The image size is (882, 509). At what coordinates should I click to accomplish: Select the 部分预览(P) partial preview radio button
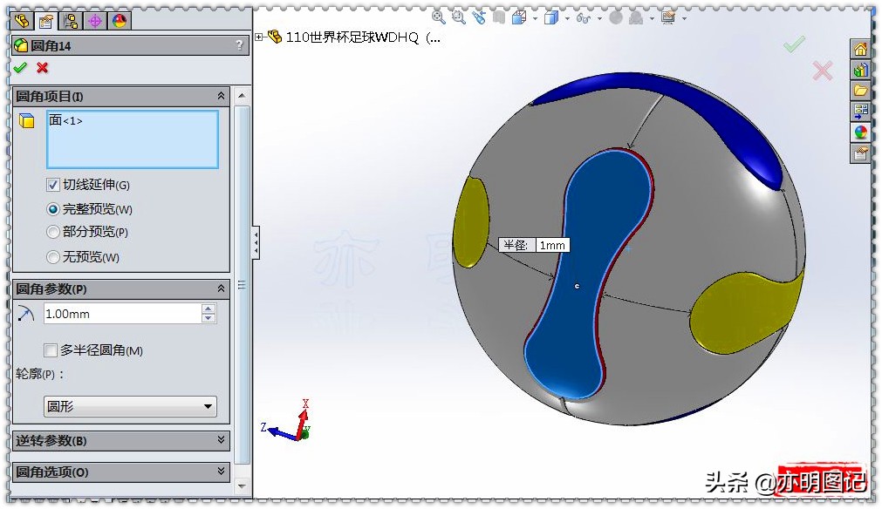tap(52, 232)
